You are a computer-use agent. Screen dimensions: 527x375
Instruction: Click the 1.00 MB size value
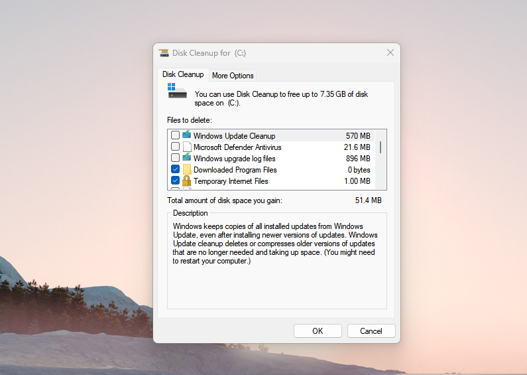click(357, 181)
